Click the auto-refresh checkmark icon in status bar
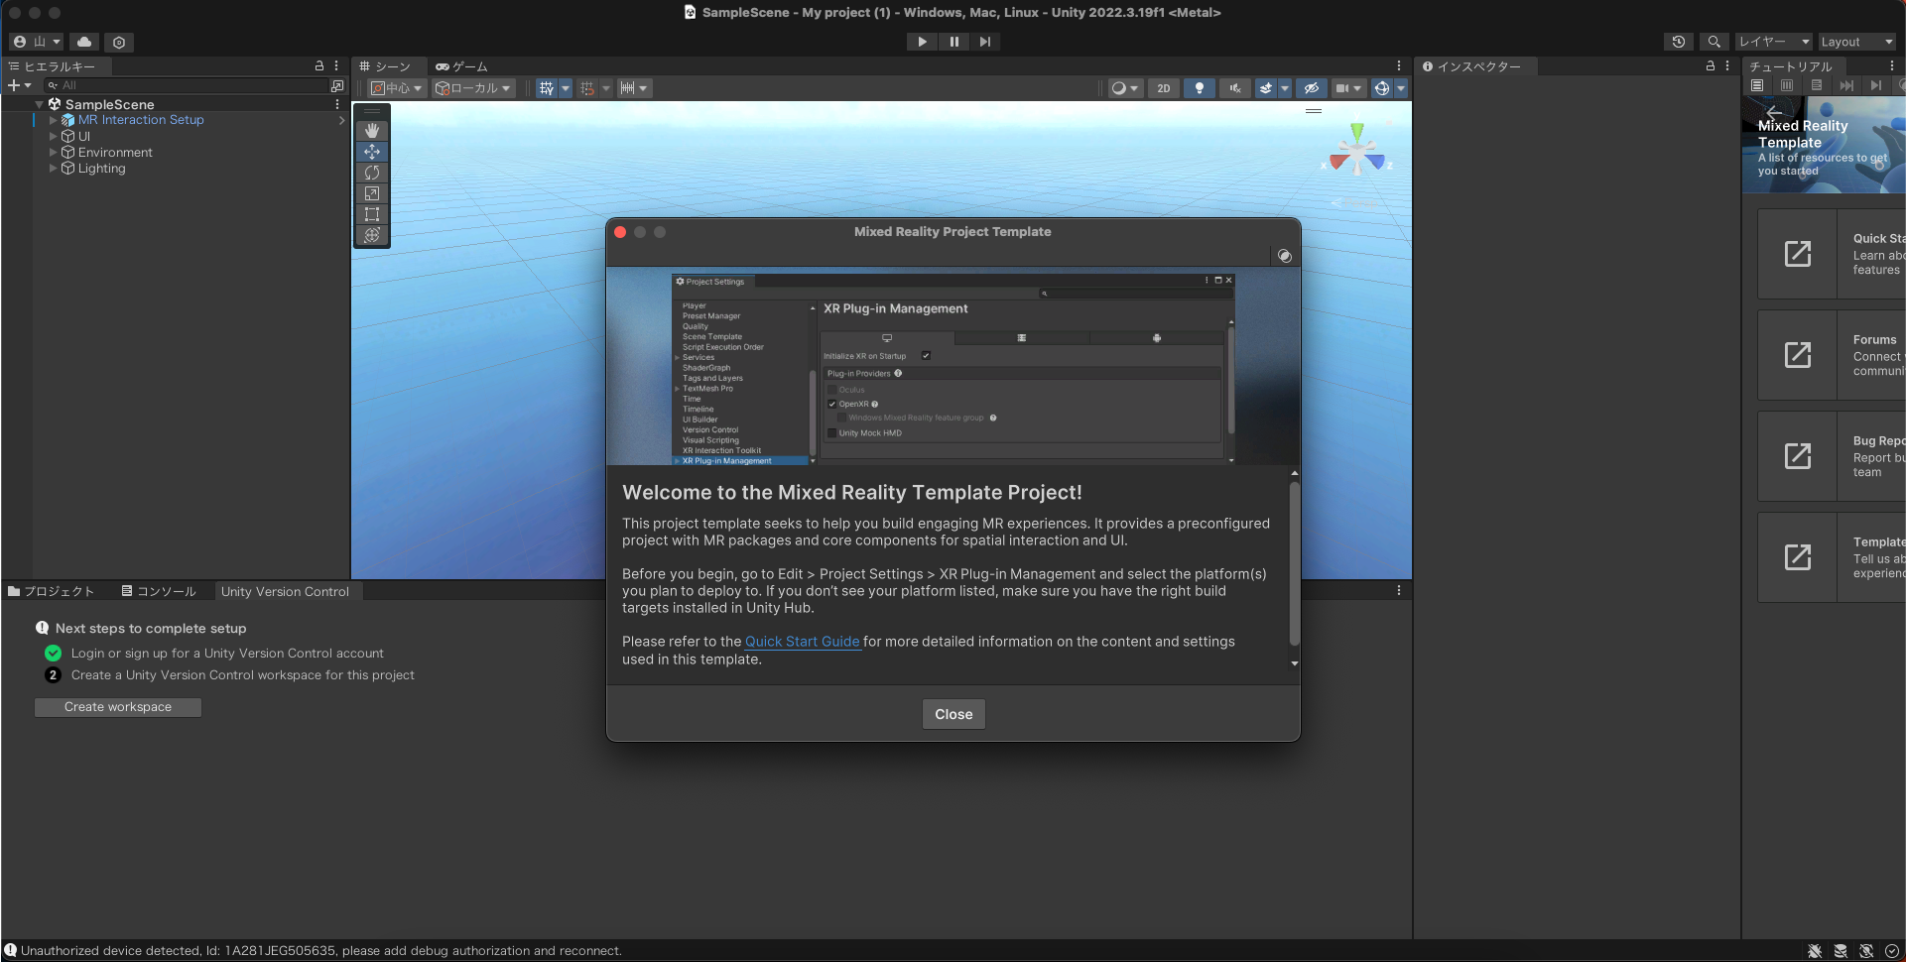The width and height of the screenshot is (1906, 962). tap(1892, 951)
